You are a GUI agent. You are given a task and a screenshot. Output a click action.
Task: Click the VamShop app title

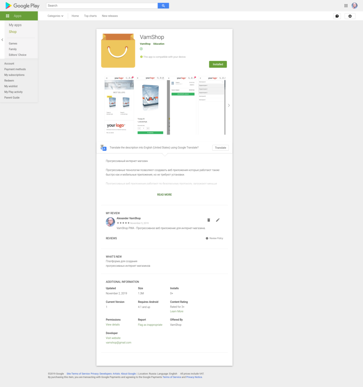click(x=152, y=37)
